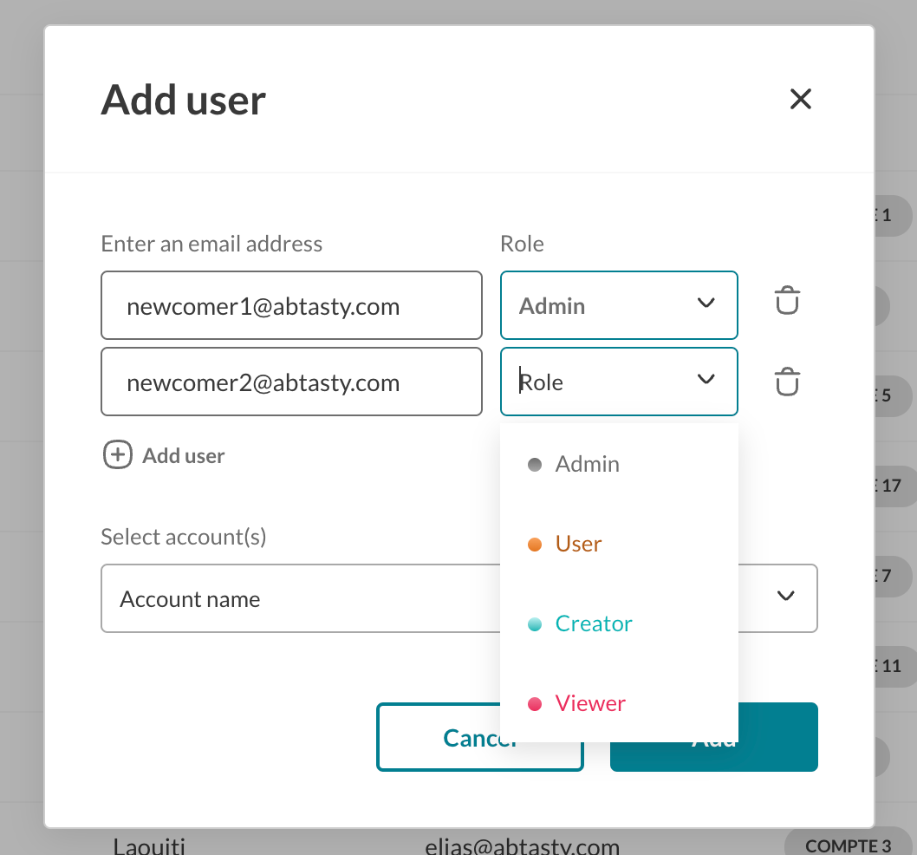
Task: Focus the newcomer2@abtasty.com email field
Action: pos(291,382)
